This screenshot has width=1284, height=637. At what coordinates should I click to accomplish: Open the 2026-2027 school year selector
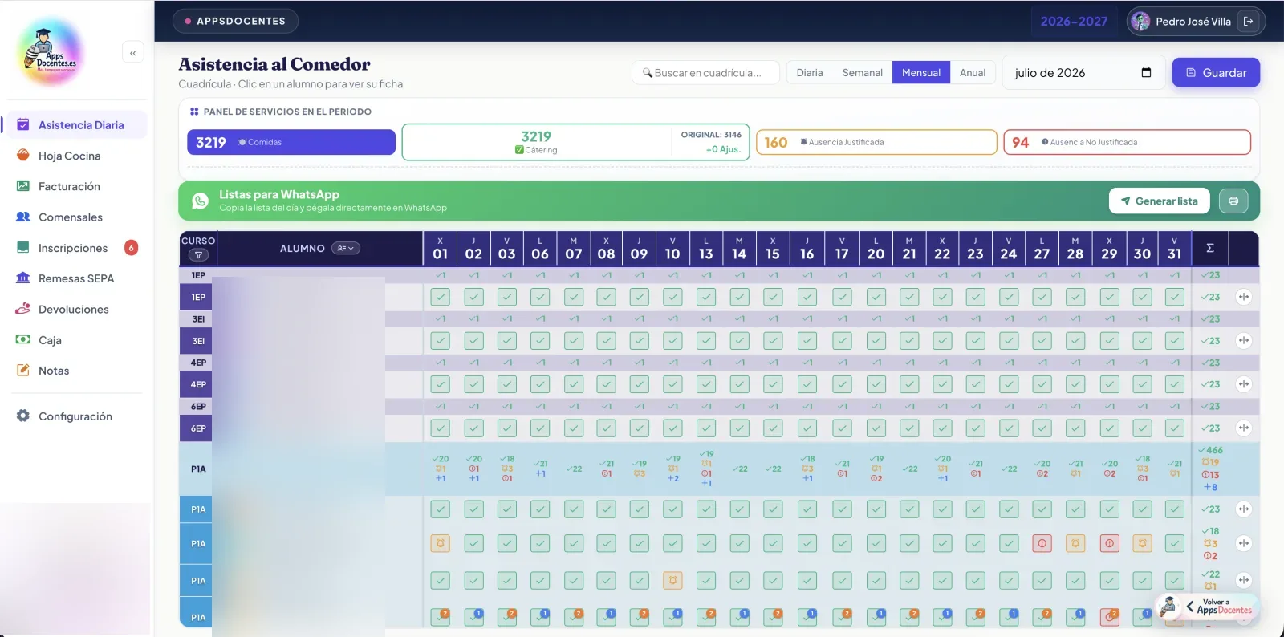pyautogui.click(x=1074, y=22)
